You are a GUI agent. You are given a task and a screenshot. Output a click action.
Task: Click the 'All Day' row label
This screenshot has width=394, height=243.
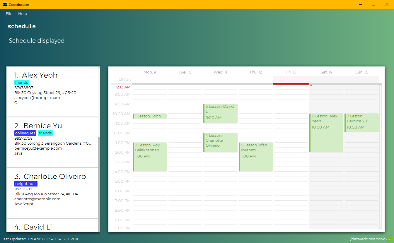click(125, 80)
